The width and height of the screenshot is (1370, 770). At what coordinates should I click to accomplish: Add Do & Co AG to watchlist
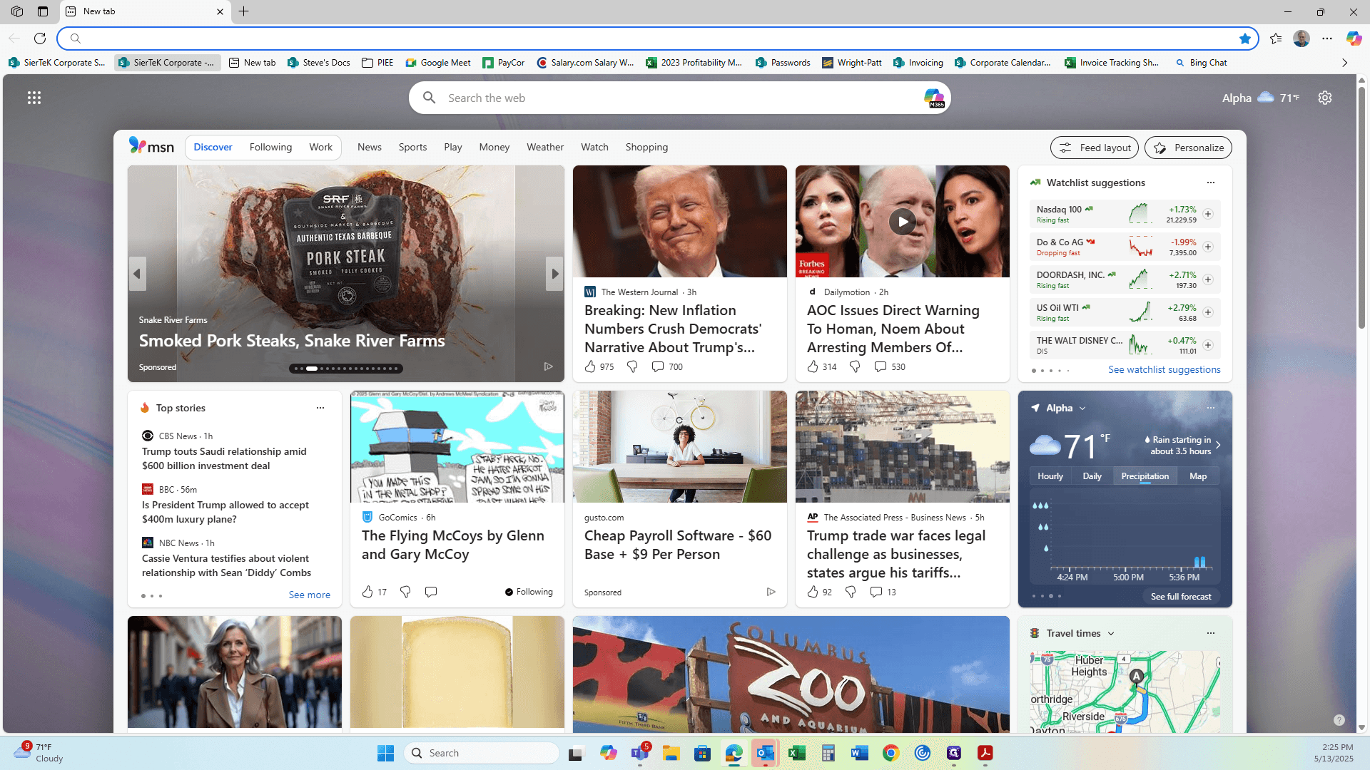point(1208,247)
